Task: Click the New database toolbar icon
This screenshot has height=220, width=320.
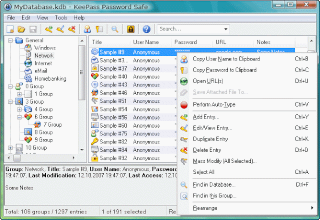Action: pyautogui.click(x=10, y=29)
